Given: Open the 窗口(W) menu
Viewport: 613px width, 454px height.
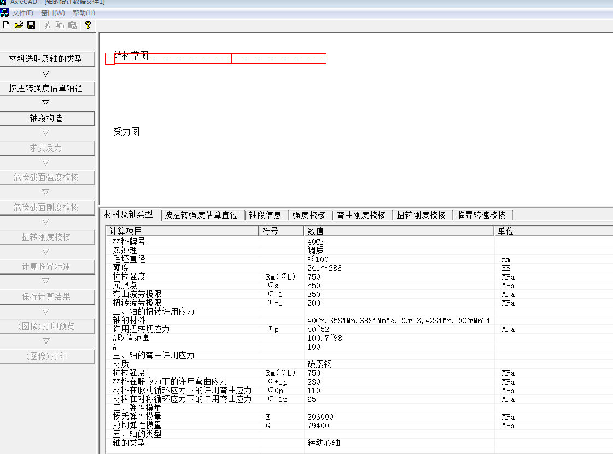Looking at the screenshot, I should [52, 13].
